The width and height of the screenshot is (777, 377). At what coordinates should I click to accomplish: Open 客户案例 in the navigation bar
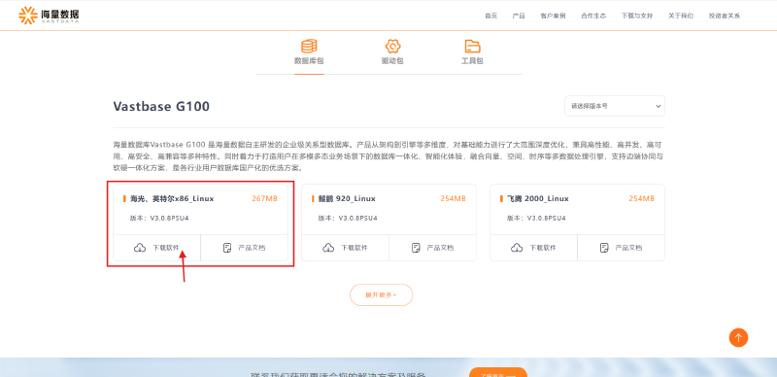tap(553, 16)
